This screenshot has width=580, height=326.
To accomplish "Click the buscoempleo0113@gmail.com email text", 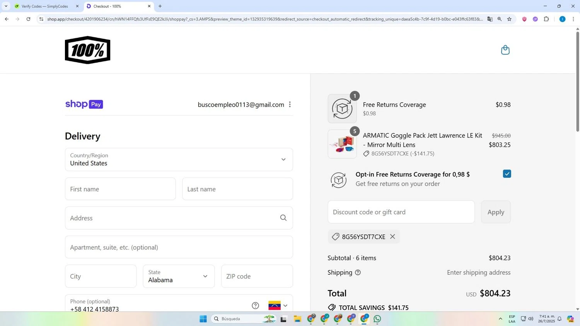I will coord(241,105).
